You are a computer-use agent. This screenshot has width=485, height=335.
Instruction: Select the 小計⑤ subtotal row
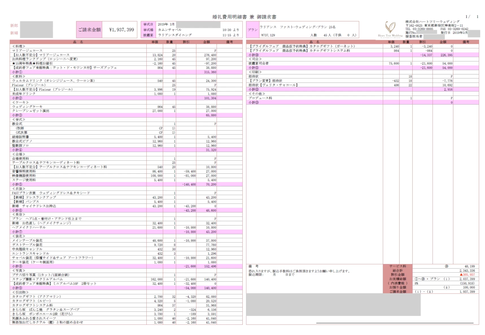pyautogui.click(x=126, y=184)
